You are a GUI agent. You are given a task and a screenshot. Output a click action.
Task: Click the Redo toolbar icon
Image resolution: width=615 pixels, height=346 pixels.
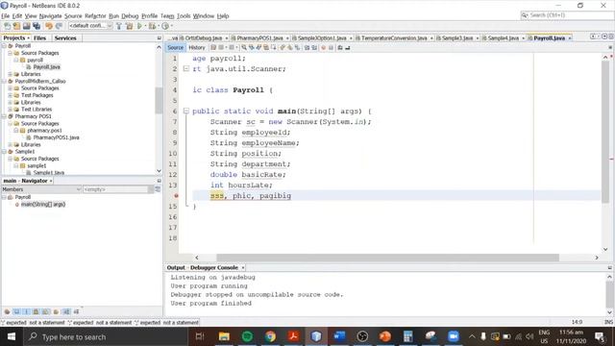pos(59,26)
